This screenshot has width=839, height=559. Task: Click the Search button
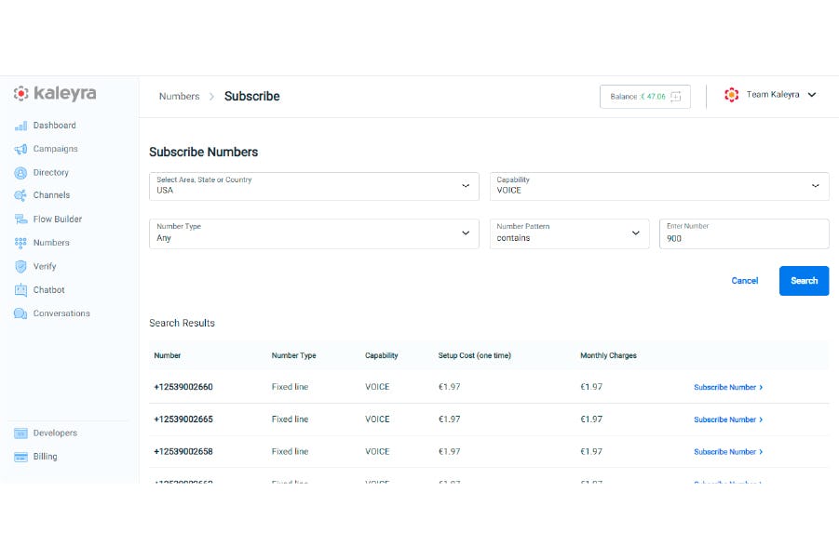coord(804,281)
